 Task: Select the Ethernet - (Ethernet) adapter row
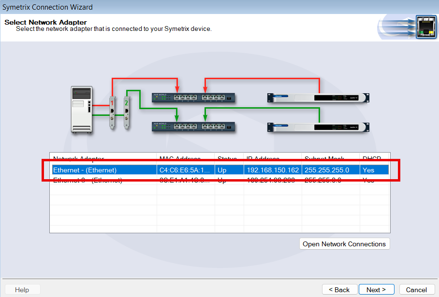tap(220, 170)
